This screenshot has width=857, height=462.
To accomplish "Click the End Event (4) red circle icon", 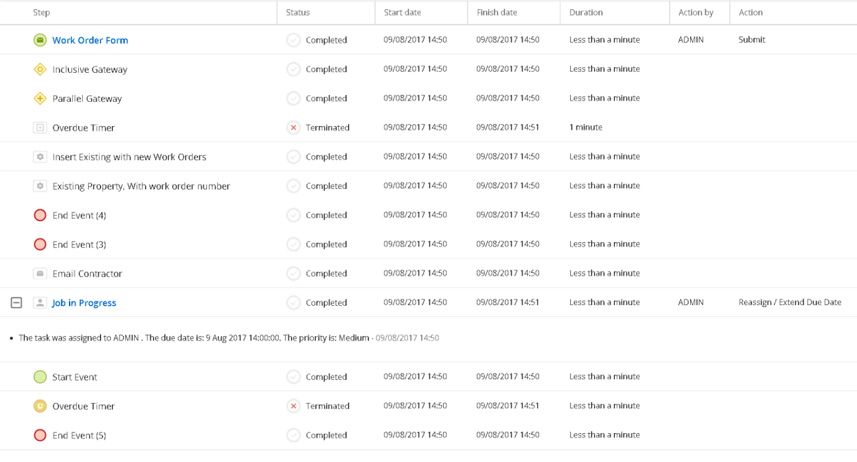I will tap(40, 215).
